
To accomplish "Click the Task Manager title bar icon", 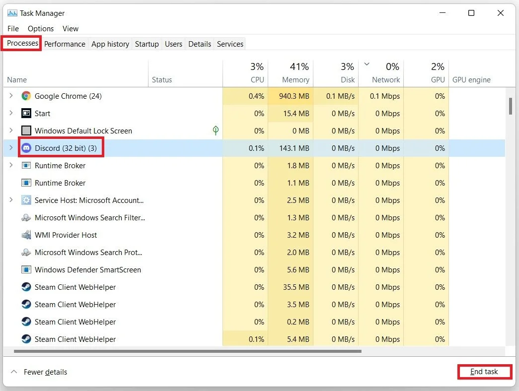I will pyautogui.click(x=12, y=13).
